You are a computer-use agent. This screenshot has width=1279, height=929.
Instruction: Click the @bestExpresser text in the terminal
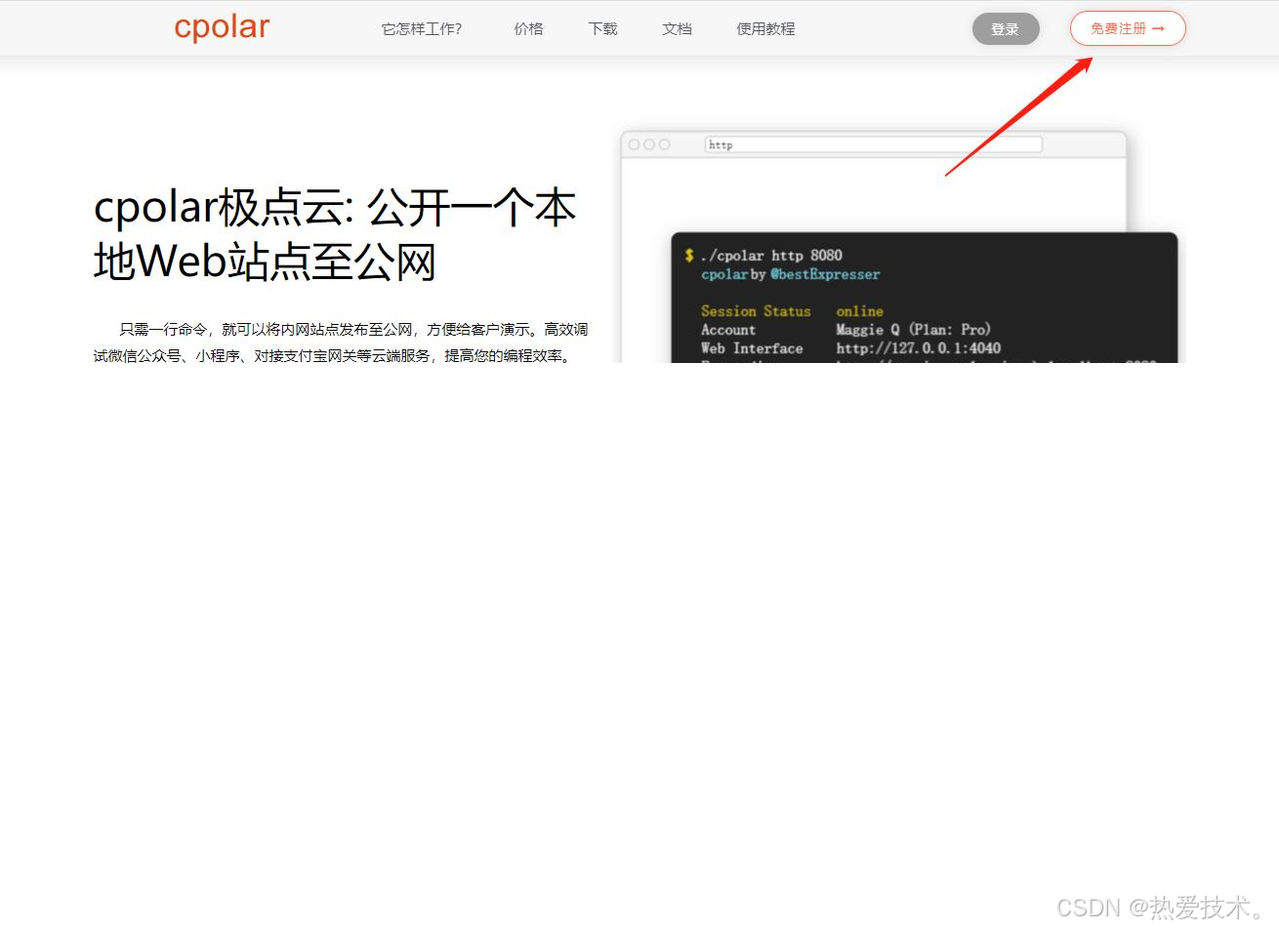point(825,274)
